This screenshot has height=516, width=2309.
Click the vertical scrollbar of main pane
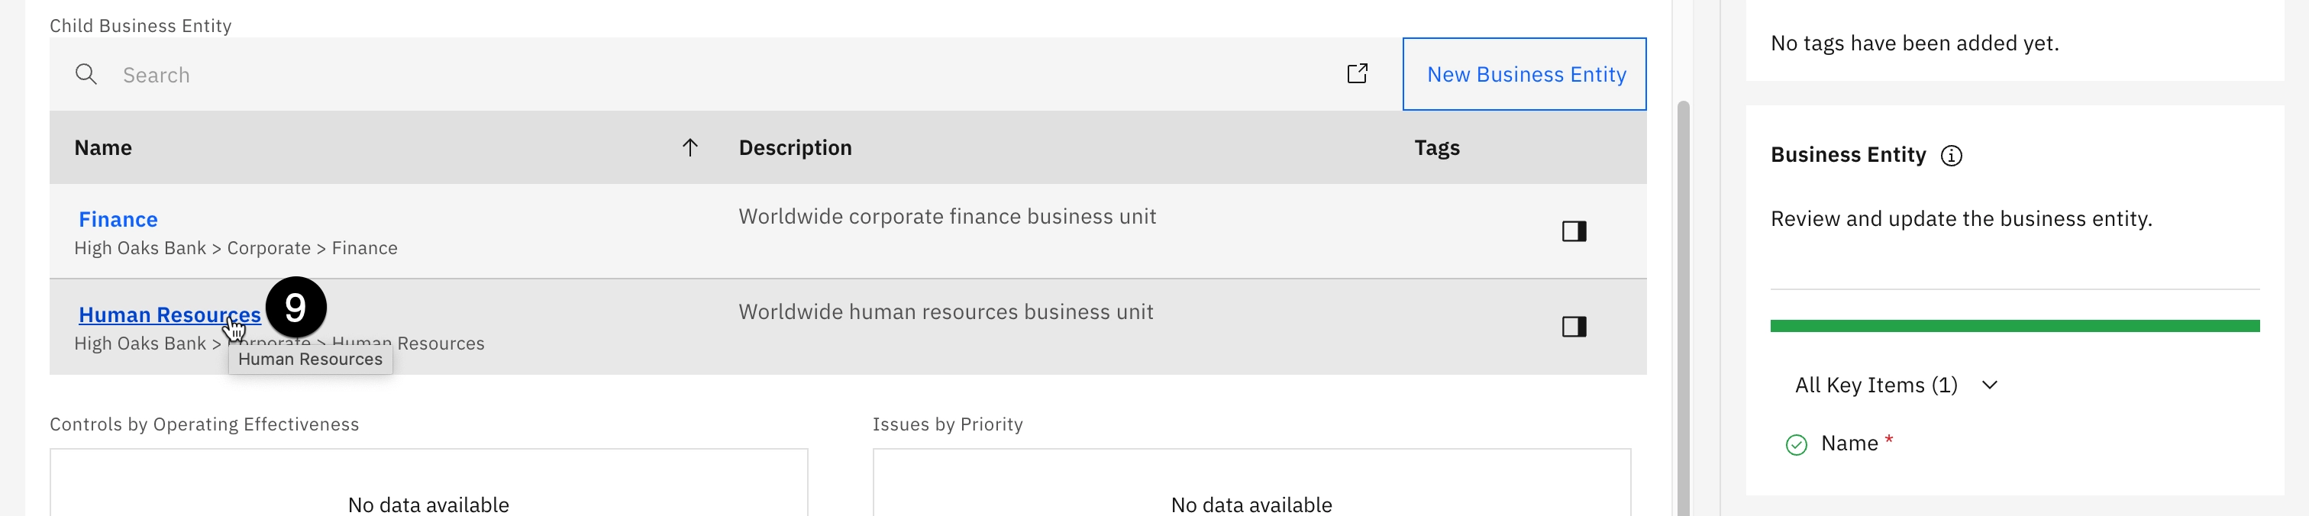1682,305
